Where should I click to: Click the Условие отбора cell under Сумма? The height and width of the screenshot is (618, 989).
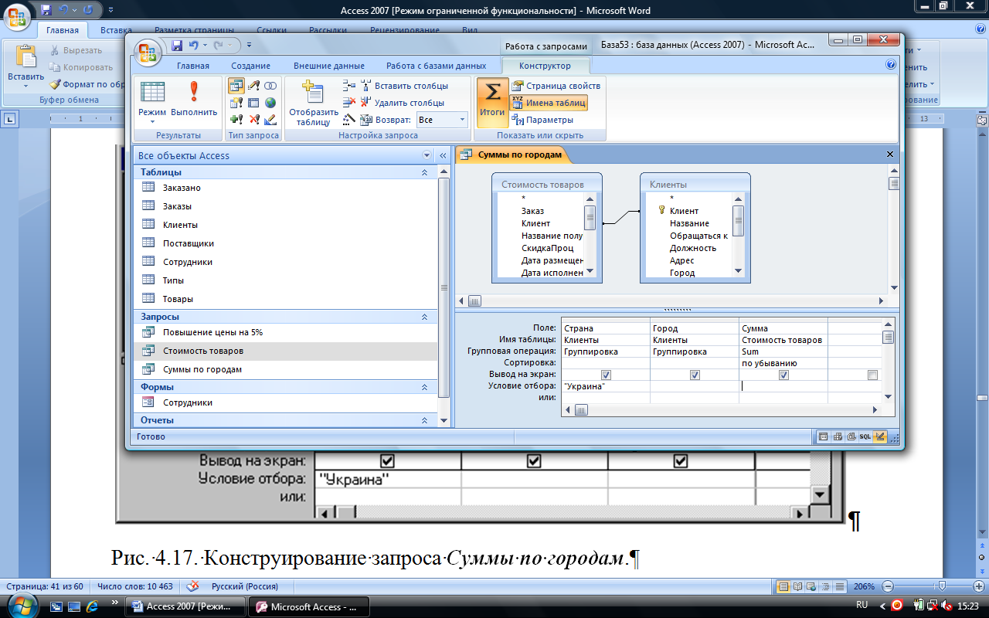pyautogui.click(x=783, y=385)
